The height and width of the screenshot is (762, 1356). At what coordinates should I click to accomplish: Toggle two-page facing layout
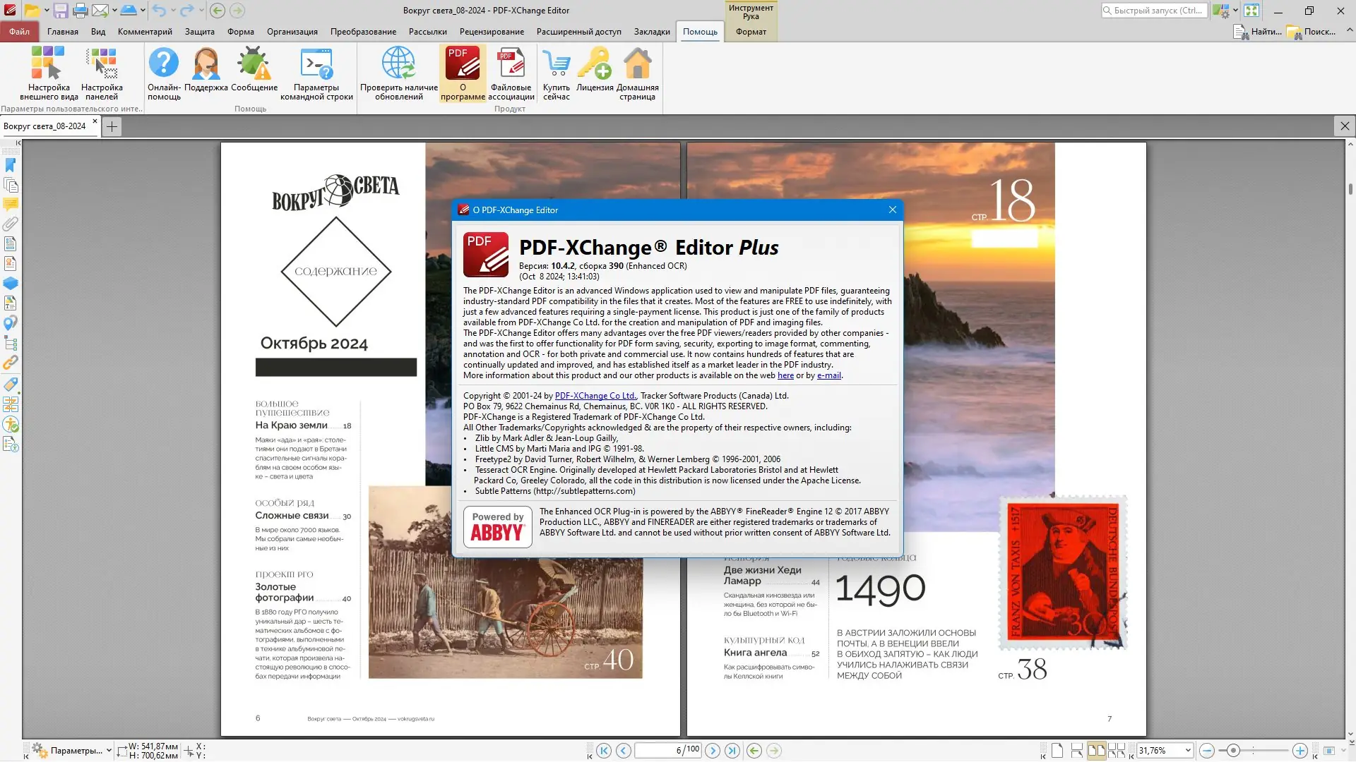pos(1096,751)
